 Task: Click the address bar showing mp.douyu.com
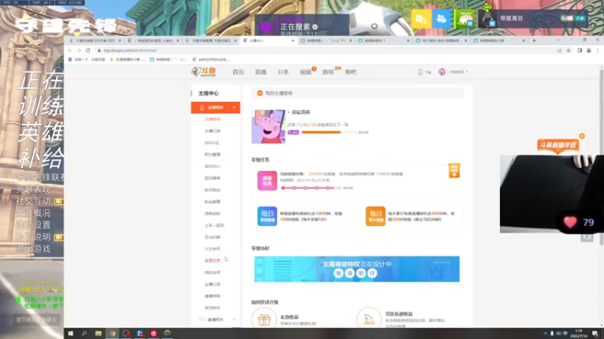pos(324,50)
